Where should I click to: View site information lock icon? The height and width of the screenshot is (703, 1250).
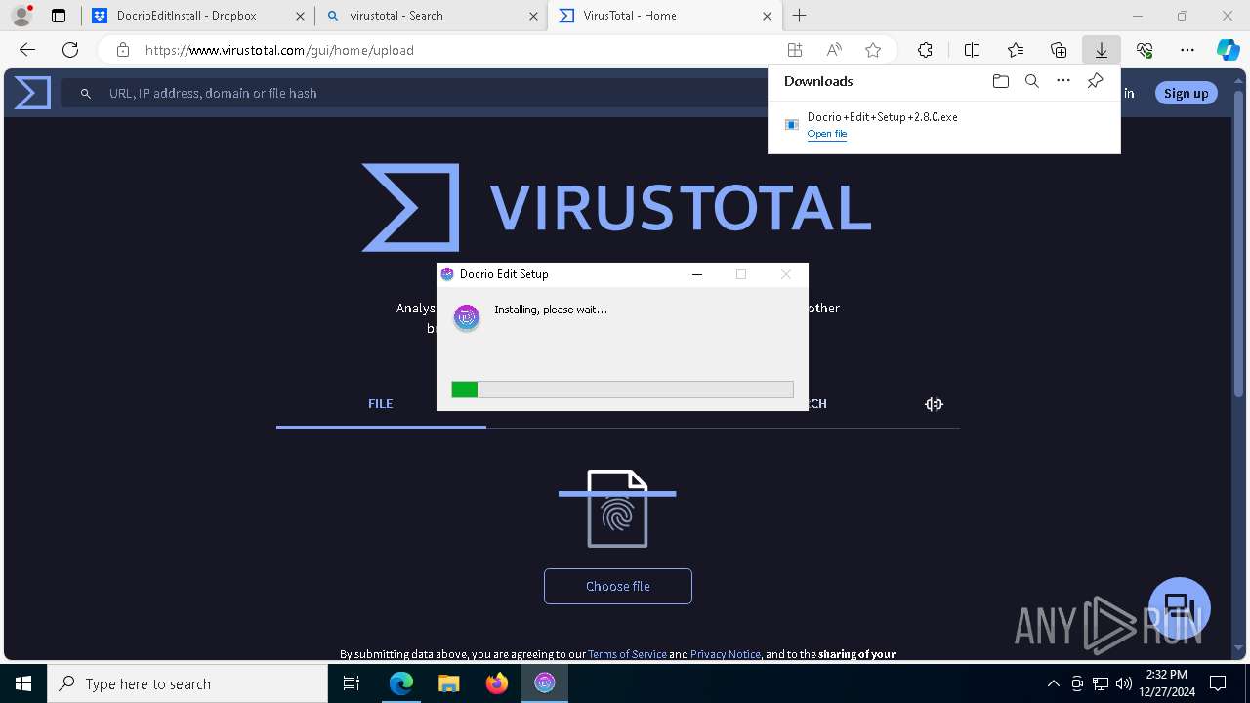tap(122, 50)
